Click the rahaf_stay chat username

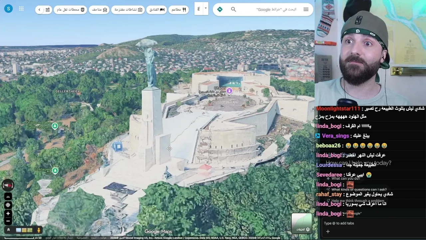click(x=329, y=194)
